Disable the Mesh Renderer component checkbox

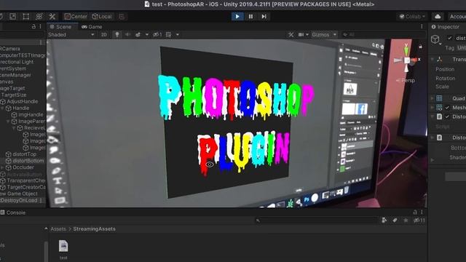(447, 108)
